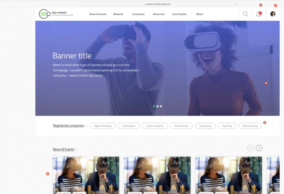Select the third banner carousel dot

click(x=161, y=106)
